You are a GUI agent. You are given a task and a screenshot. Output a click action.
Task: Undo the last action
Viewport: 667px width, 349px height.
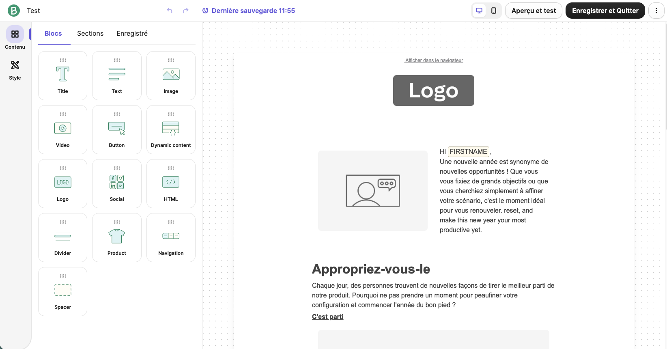point(170,11)
